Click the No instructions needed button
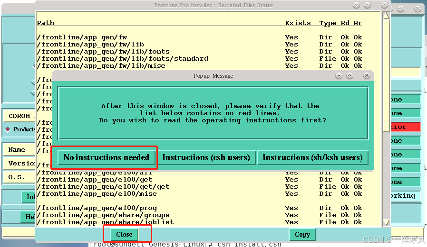 [106, 157]
